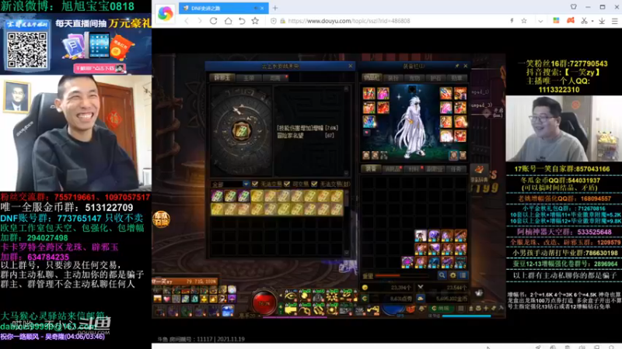Viewport: 622px width, 349px height.
Task: Toggle the middle tradeable filter checkbox
Action: click(x=287, y=184)
